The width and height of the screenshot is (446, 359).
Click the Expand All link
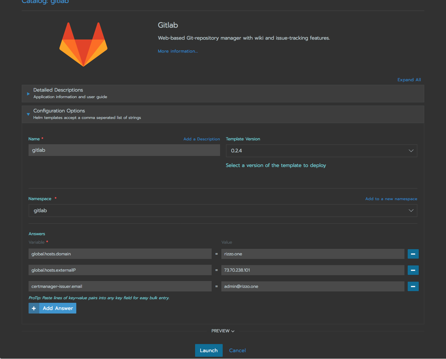tap(409, 80)
